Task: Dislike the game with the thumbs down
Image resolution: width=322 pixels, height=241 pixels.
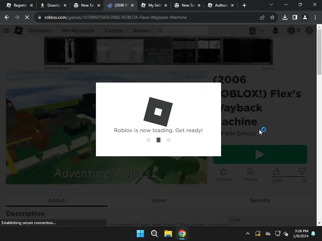Action: (x=302, y=172)
